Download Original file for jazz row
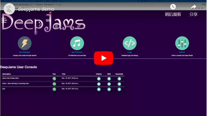This screenshot has width=207, height=116. [x=99, y=89]
